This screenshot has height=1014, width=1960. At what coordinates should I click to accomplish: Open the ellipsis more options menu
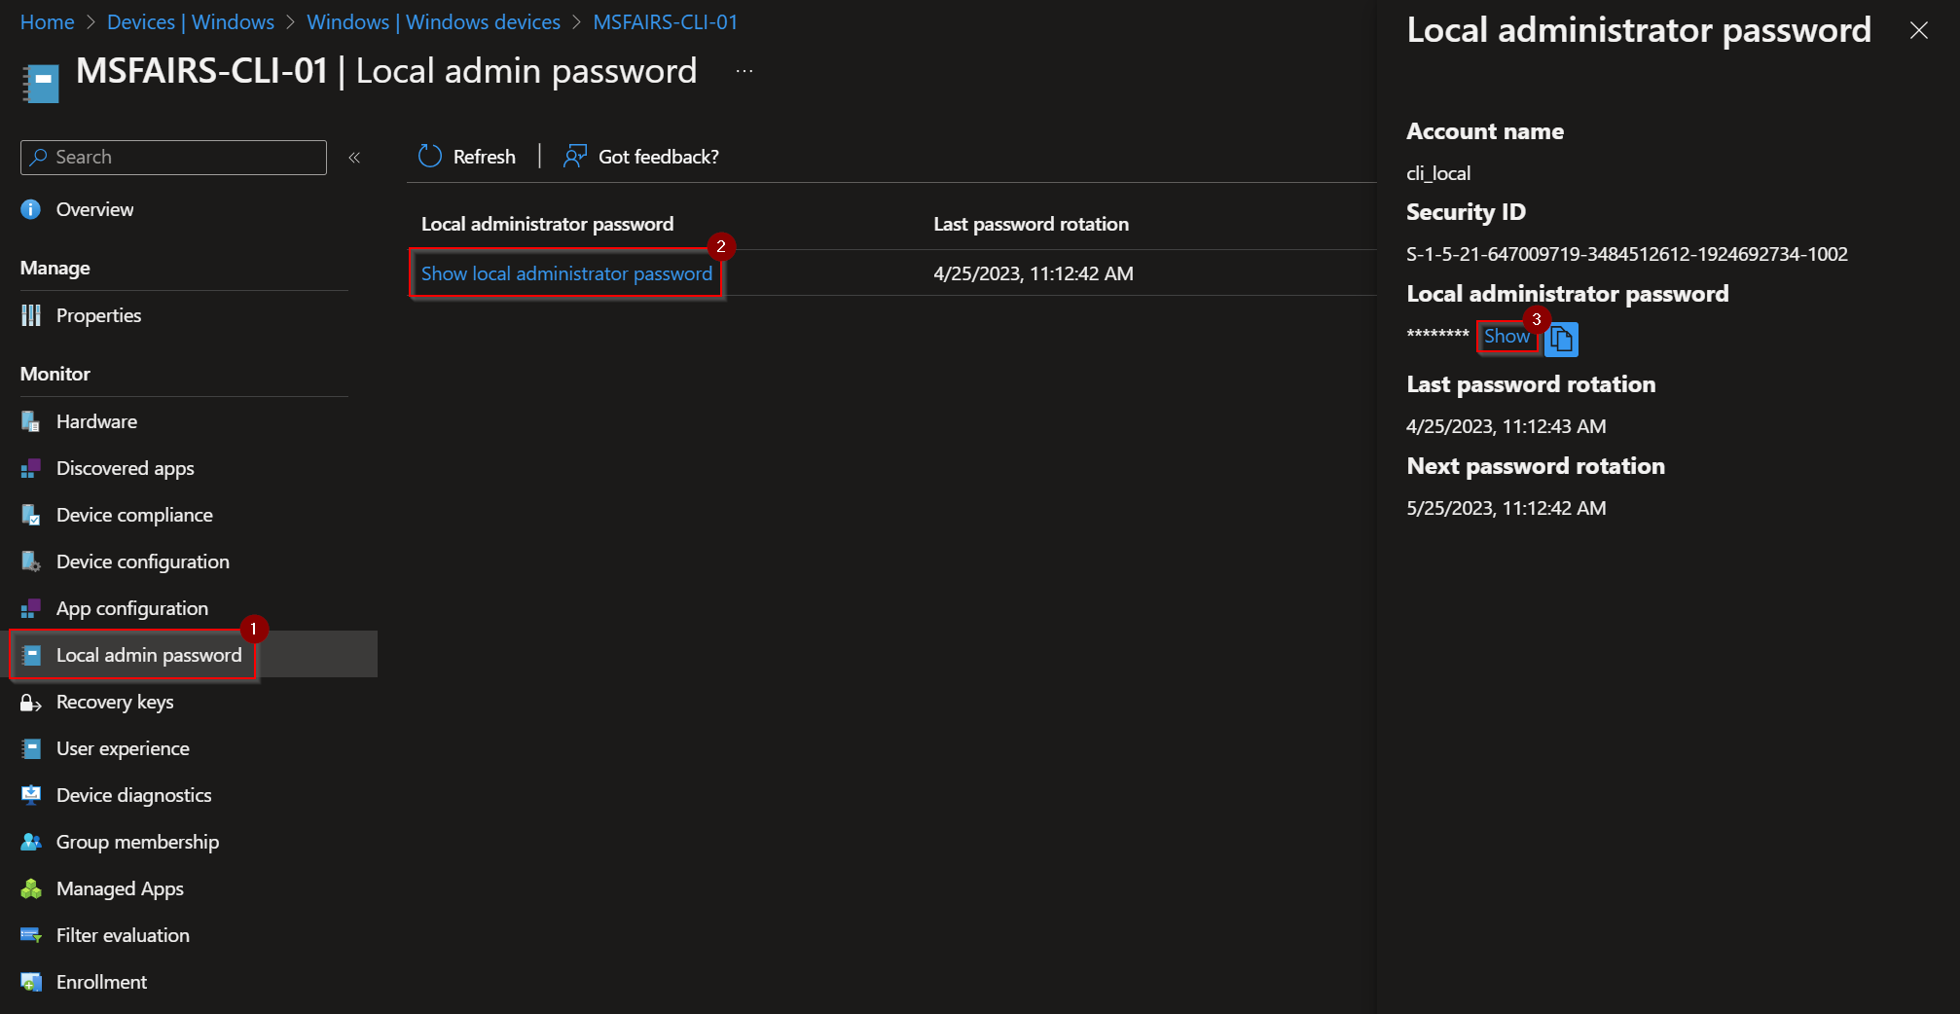pyautogui.click(x=744, y=72)
